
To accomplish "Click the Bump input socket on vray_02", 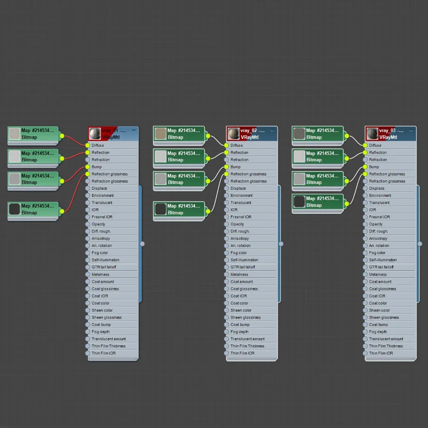I will pyautogui.click(x=226, y=167).
